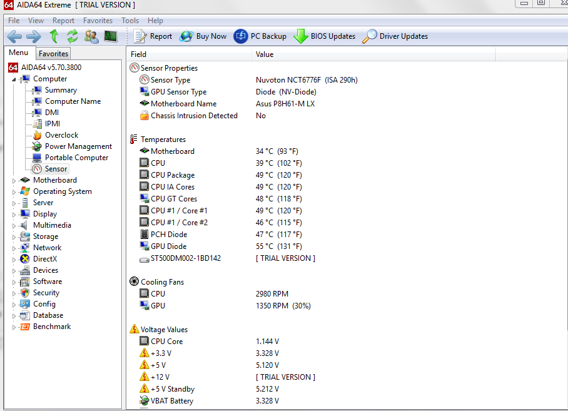Select Power Management tree item
Image resolution: width=568 pixels, height=411 pixels.
tap(78, 146)
